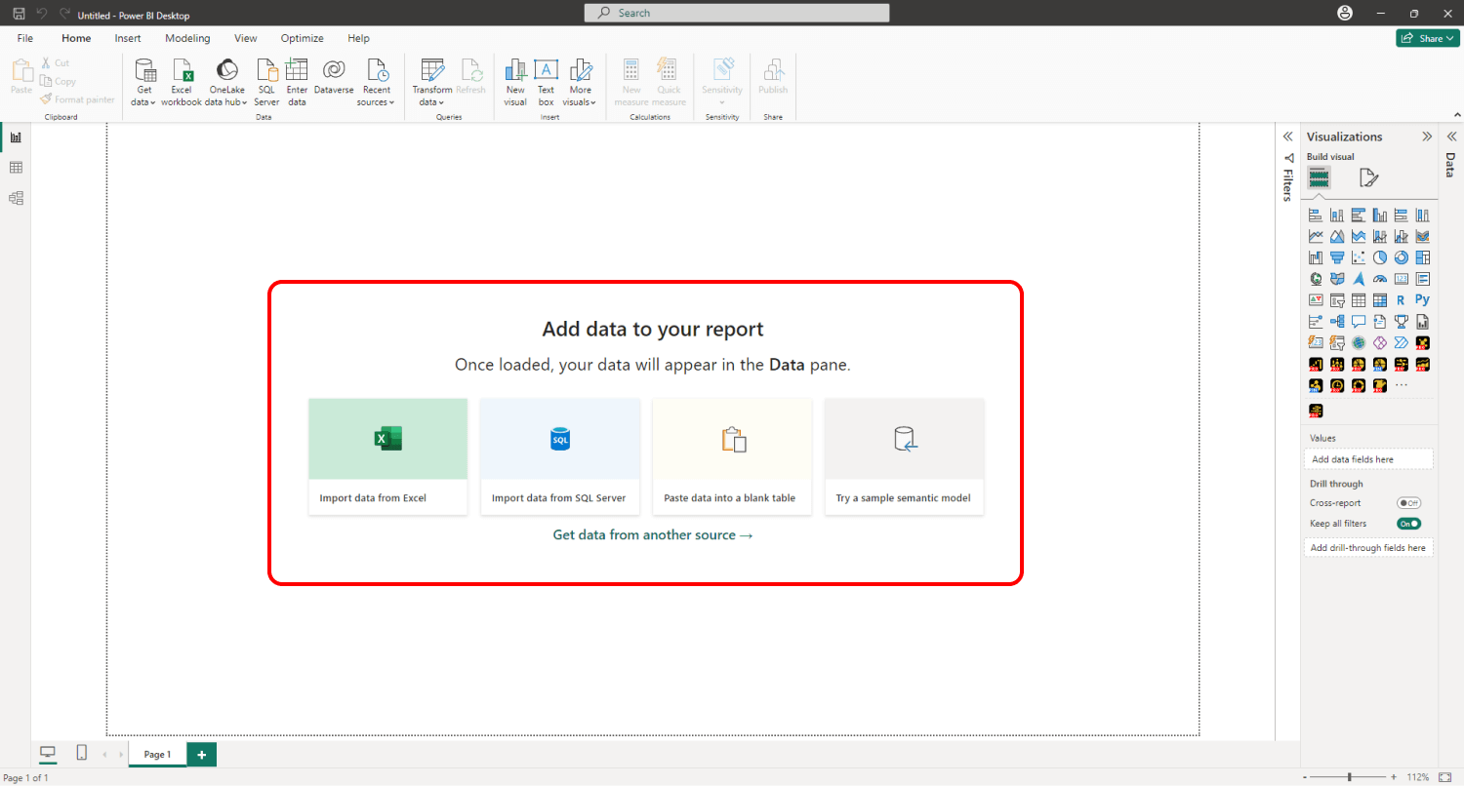Select the treemap visual
The image size is (1464, 786).
coord(1423,257)
